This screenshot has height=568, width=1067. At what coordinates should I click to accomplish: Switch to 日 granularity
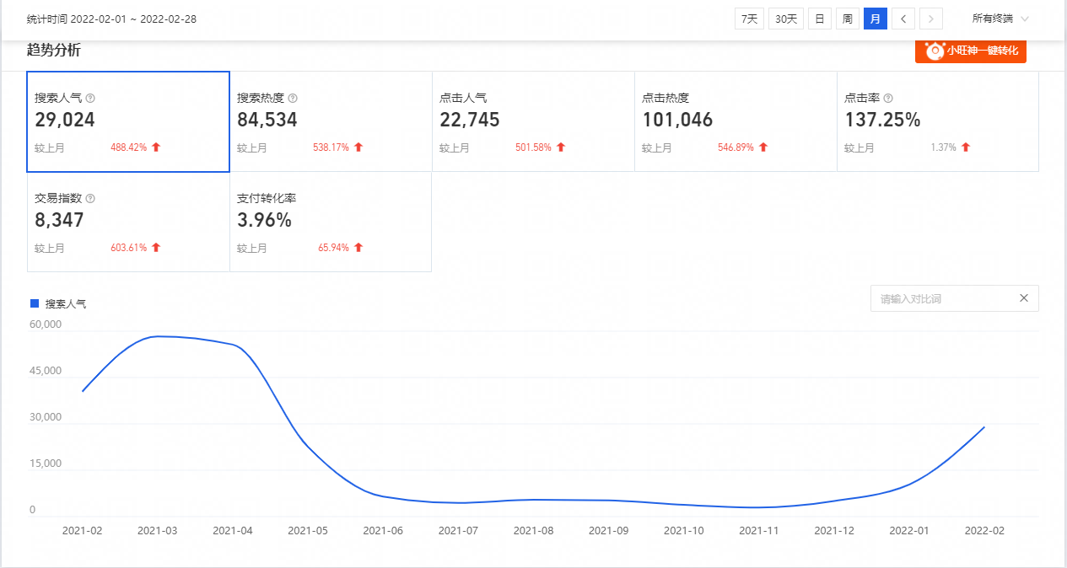[x=819, y=19]
